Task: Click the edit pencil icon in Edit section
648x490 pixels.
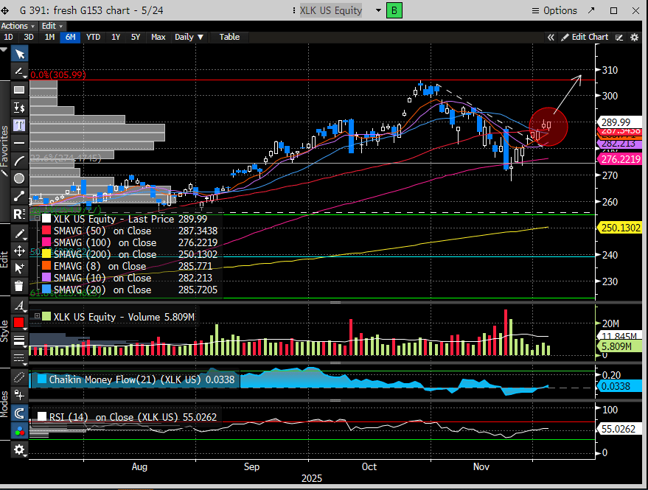Action: coord(19,234)
